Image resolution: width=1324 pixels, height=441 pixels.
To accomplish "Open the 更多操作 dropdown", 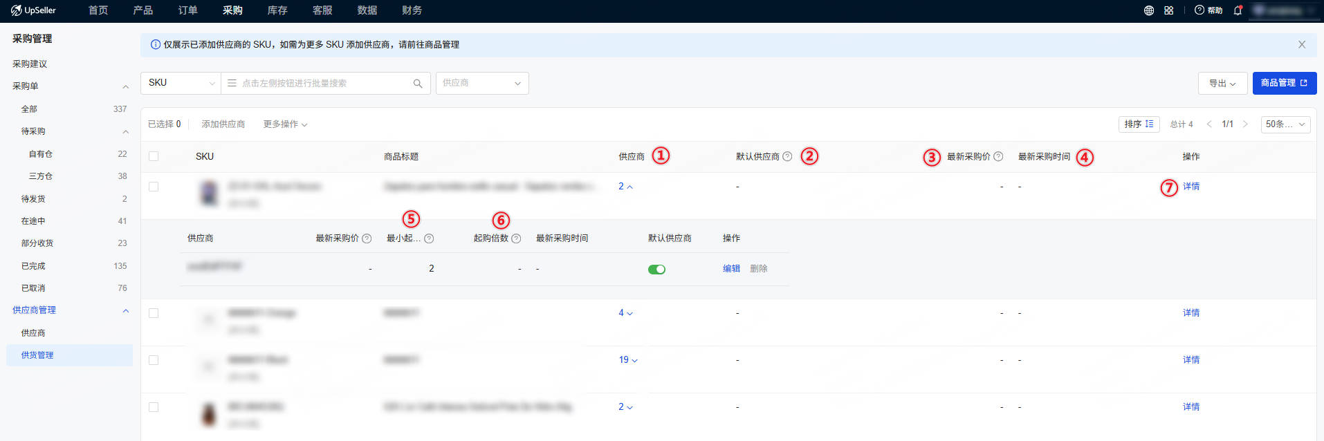I will (285, 124).
